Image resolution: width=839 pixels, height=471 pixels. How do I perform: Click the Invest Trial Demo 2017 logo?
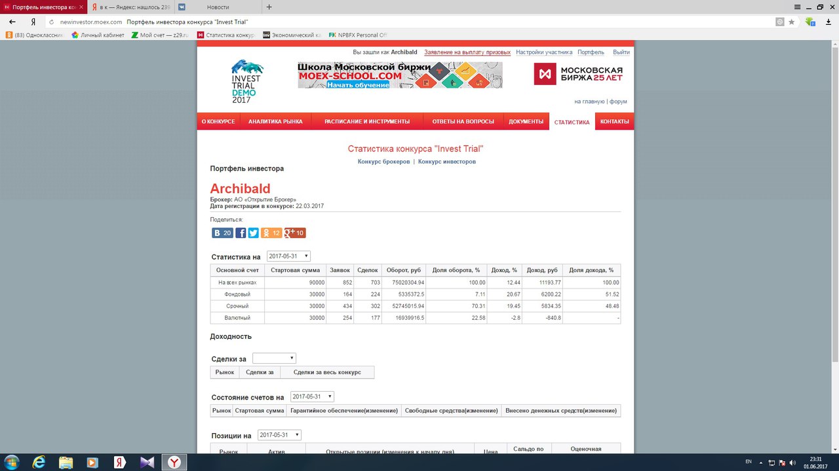tap(246, 82)
